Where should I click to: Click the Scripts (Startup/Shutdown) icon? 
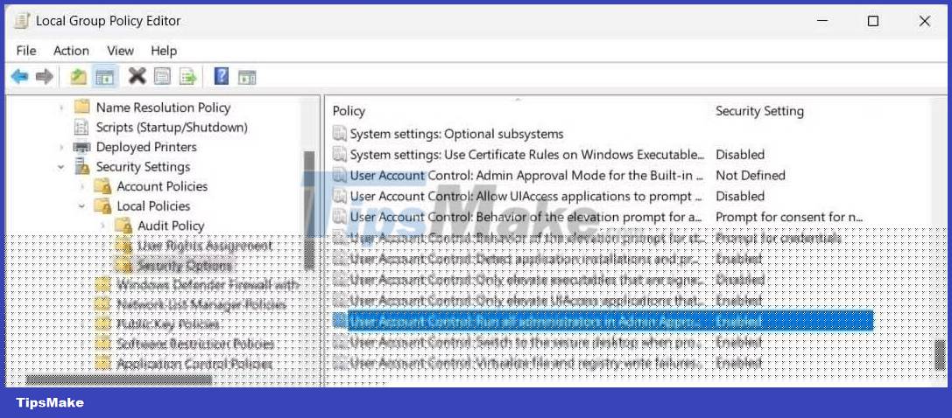coord(81,127)
